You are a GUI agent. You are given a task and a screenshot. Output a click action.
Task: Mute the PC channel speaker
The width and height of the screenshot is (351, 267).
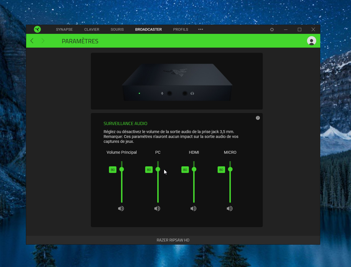point(157,208)
